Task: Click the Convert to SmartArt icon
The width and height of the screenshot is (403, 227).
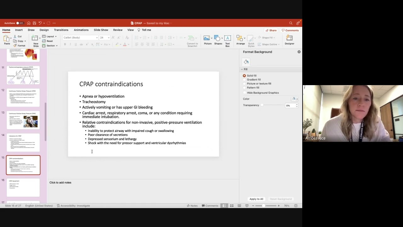Action: [x=192, y=41]
